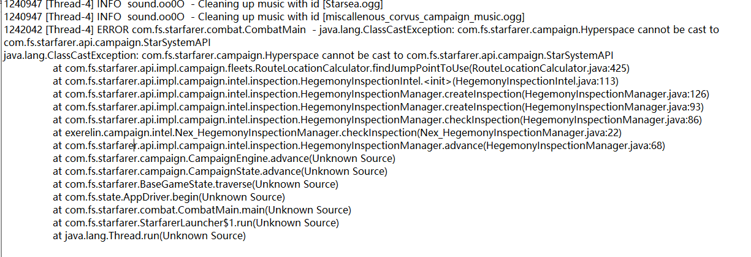The height and width of the screenshot is (257, 751).
Task: Click the wrapped StarSystemAPI line below the ERROR entry
Action: tap(107, 43)
